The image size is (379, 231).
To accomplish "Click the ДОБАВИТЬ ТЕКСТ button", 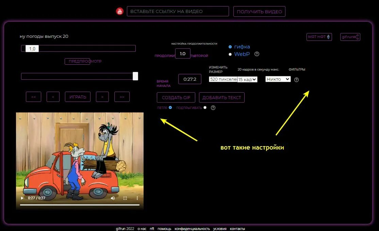I will (222, 97).
